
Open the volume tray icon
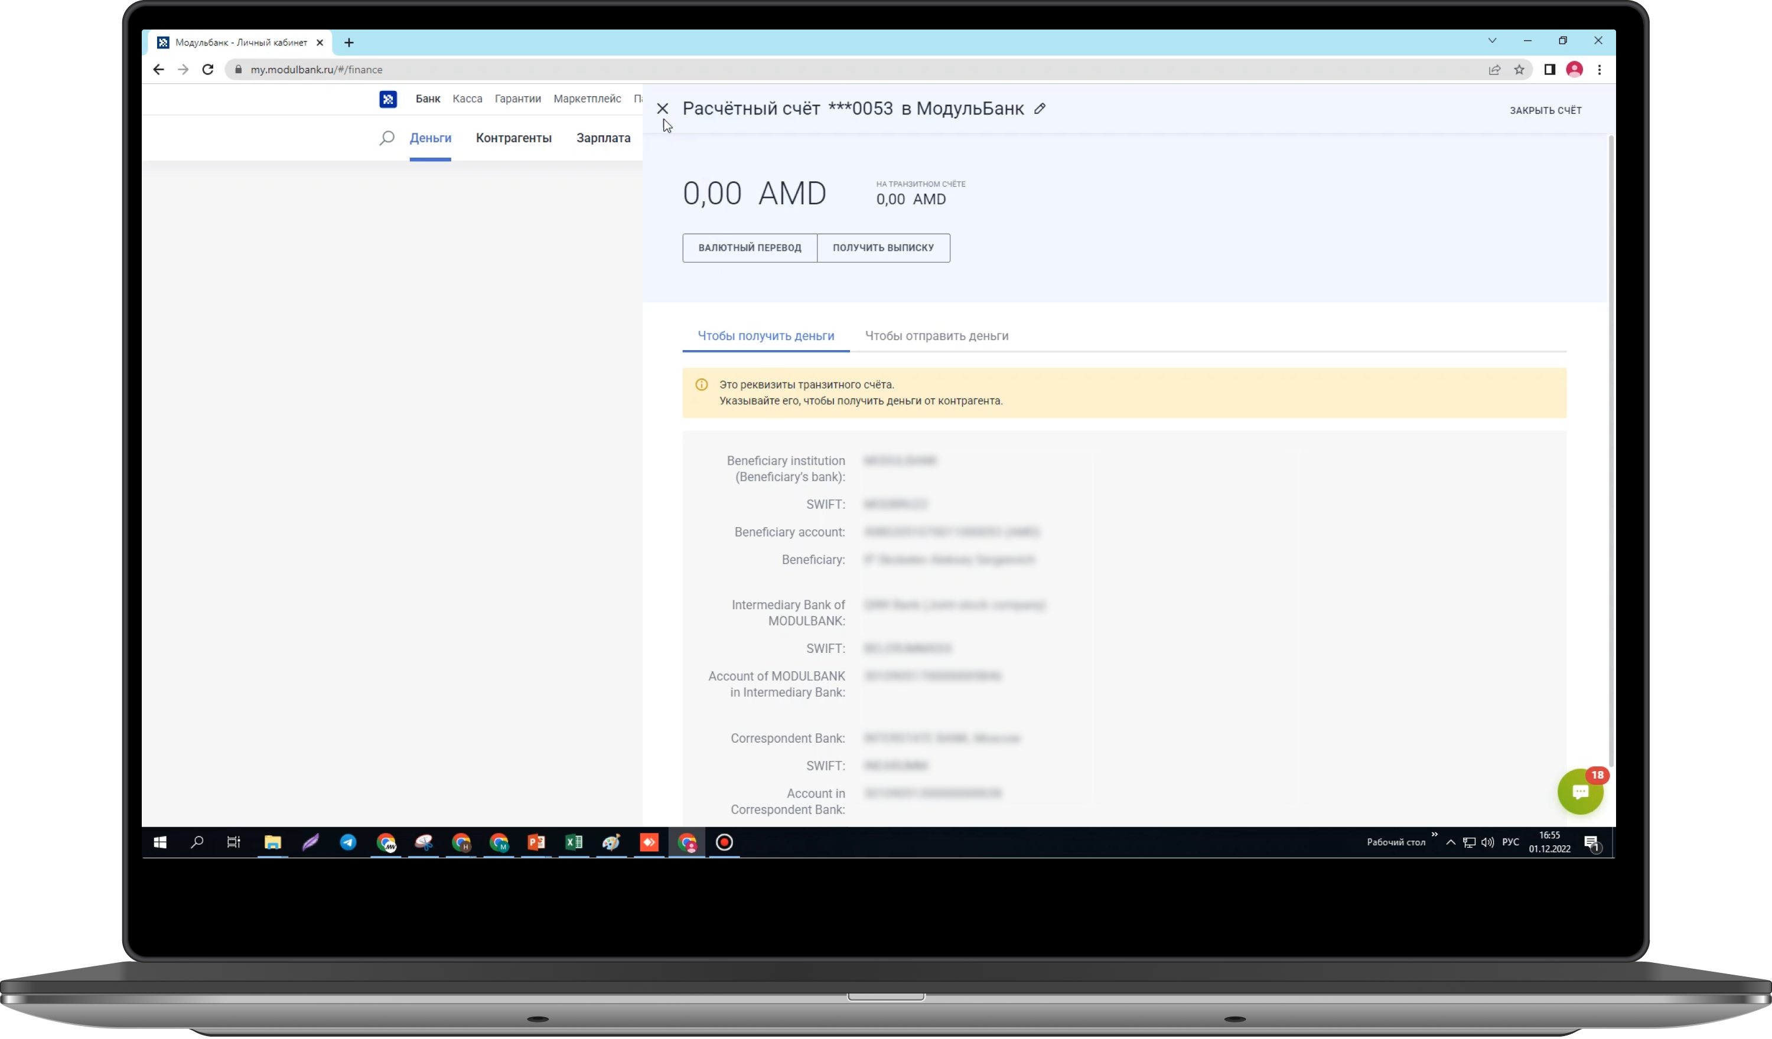[x=1488, y=844]
